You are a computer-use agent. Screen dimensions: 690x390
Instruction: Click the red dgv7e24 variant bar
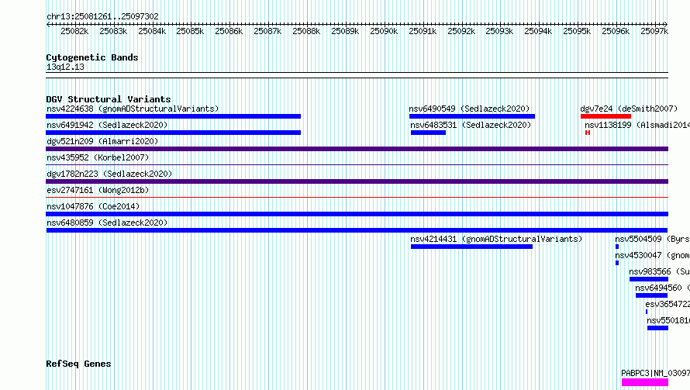605,116
